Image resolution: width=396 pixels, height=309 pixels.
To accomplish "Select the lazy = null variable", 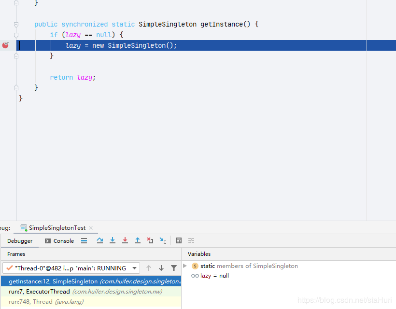I will tap(214, 276).
